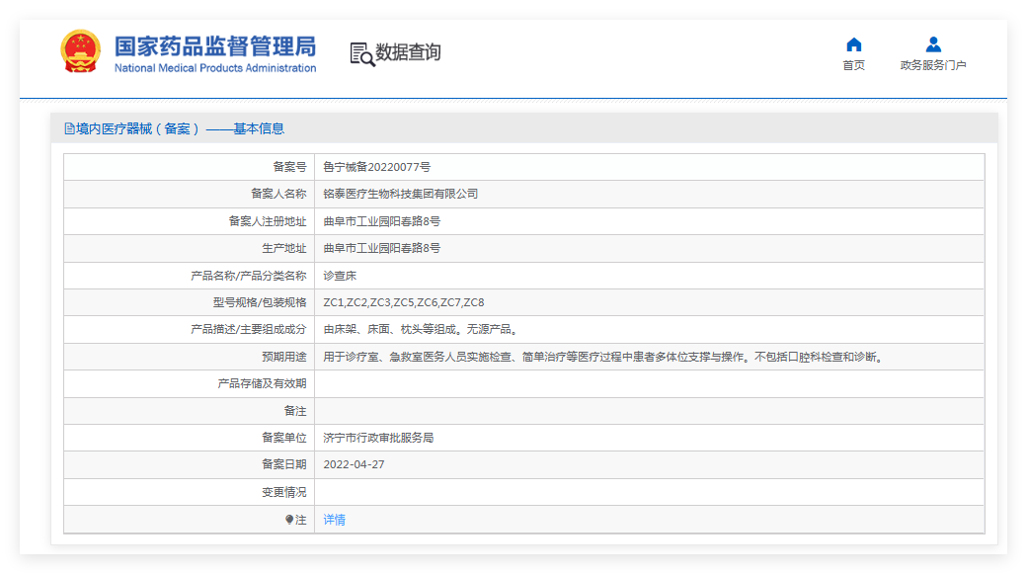The width and height of the screenshot is (1027, 574).
Task: Click the 型号规格/包装规格 label
Action: coord(260,302)
